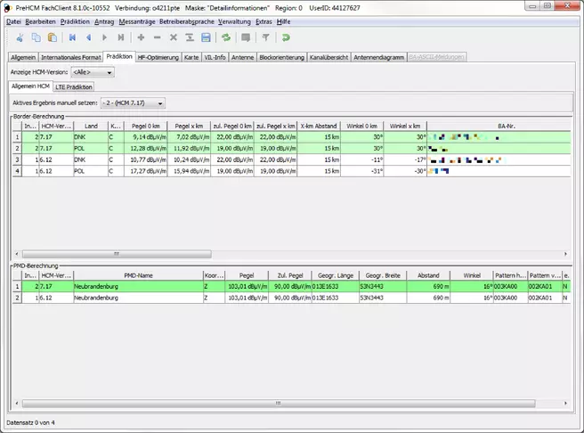Click the filter funnel icon
The image size is (584, 433).
265,37
